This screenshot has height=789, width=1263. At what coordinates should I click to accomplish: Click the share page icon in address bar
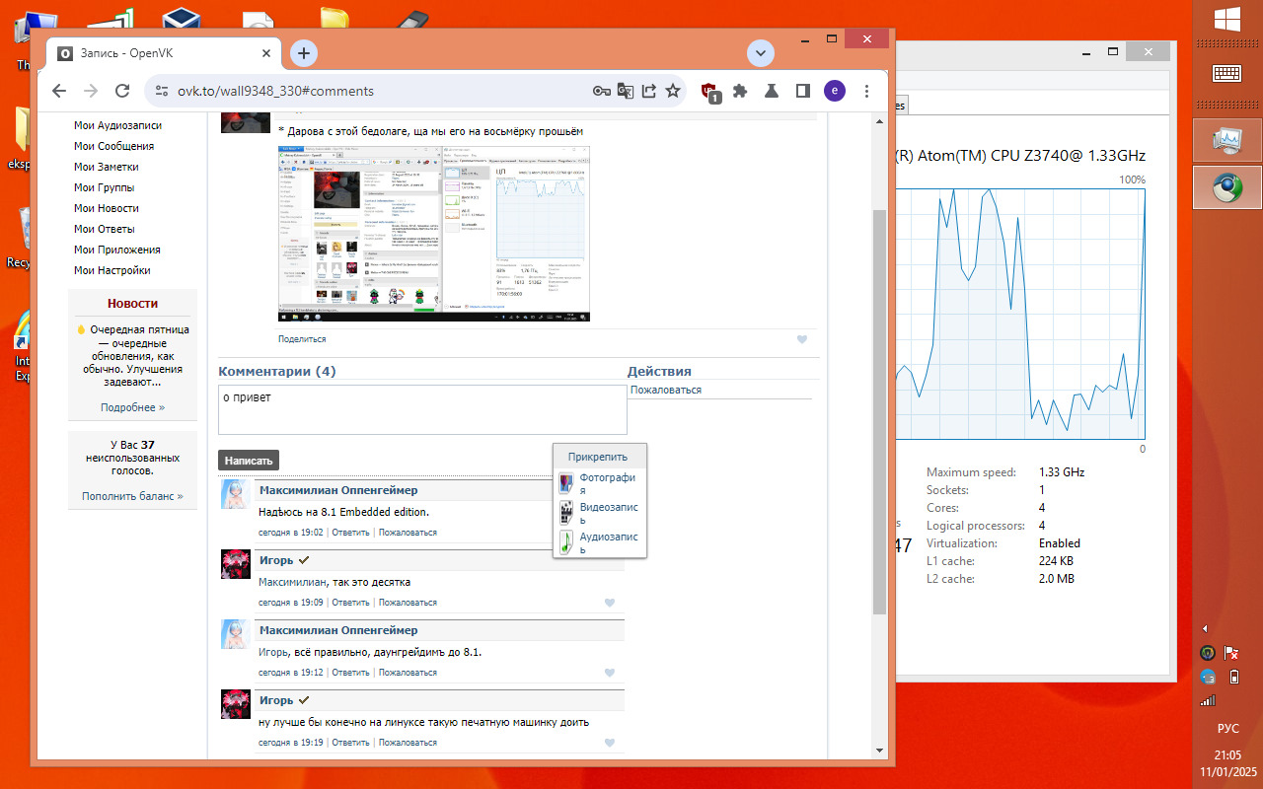tap(649, 91)
